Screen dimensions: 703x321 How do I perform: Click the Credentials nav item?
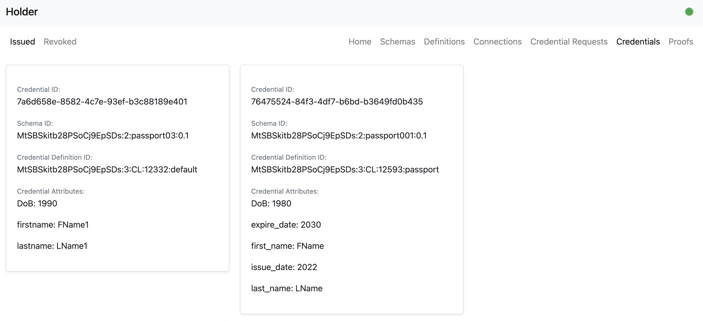coord(638,41)
